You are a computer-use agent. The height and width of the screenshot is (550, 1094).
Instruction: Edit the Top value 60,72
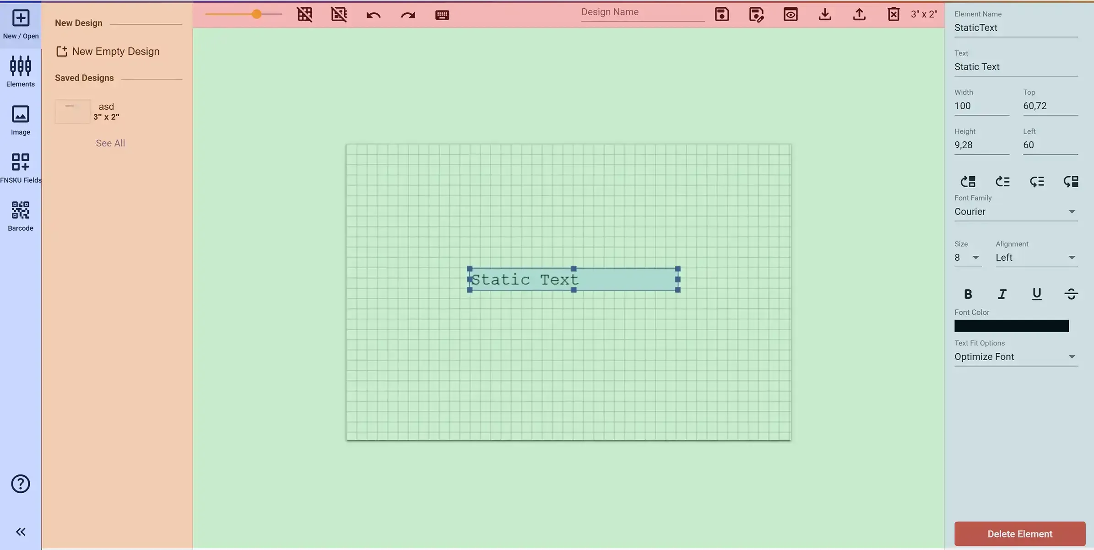pyautogui.click(x=1050, y=106)
